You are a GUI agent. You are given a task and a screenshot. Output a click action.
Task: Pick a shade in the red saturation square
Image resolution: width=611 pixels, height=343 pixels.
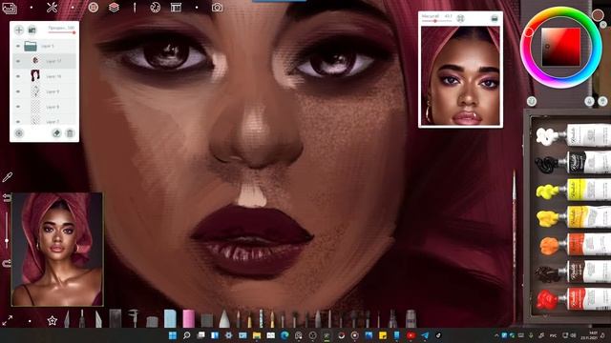[x=561, y=47]
